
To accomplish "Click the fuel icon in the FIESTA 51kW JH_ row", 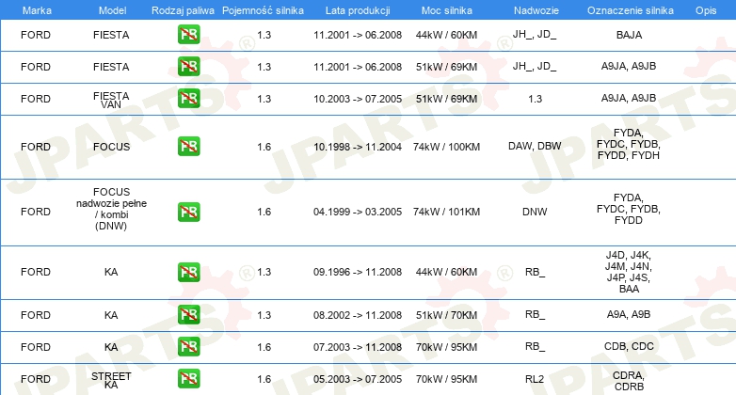I will pos(188,67).
